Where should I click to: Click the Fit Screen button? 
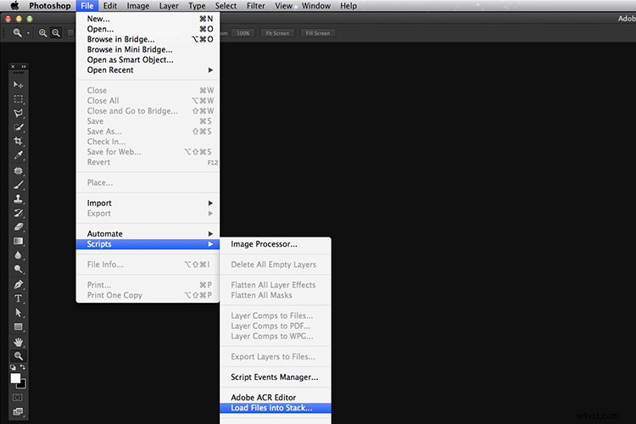click(276, 33)
